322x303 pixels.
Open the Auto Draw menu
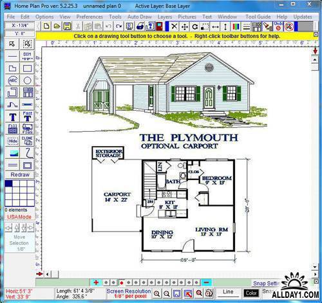pos(140,17)
